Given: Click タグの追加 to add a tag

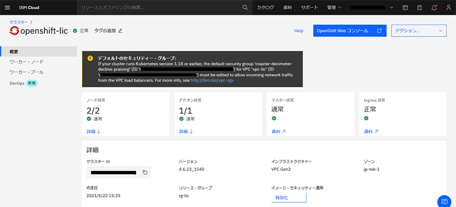Looking at the screenshot, I should pos(105,31).
